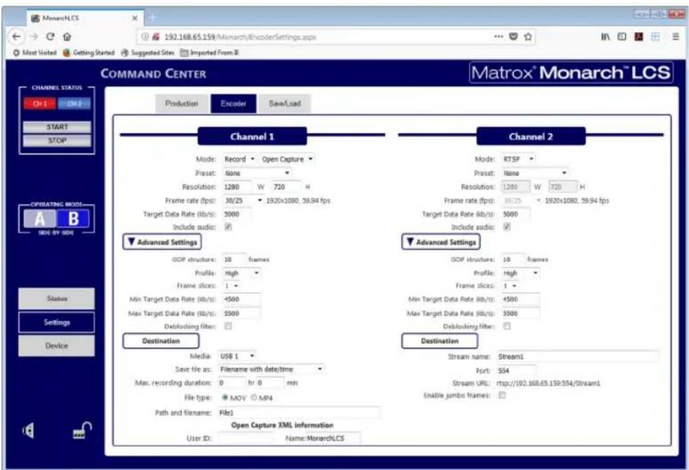Bookmark this page with the star icon
Screen dimensions: 689x470
[528, 36]
